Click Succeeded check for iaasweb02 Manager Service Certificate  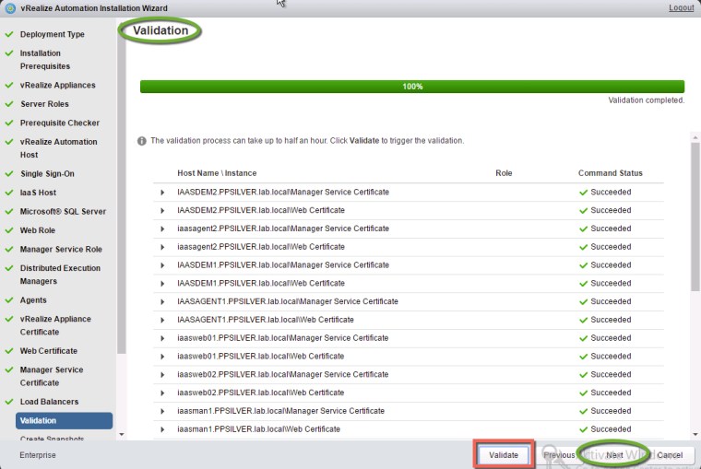(x=583, y=375)
